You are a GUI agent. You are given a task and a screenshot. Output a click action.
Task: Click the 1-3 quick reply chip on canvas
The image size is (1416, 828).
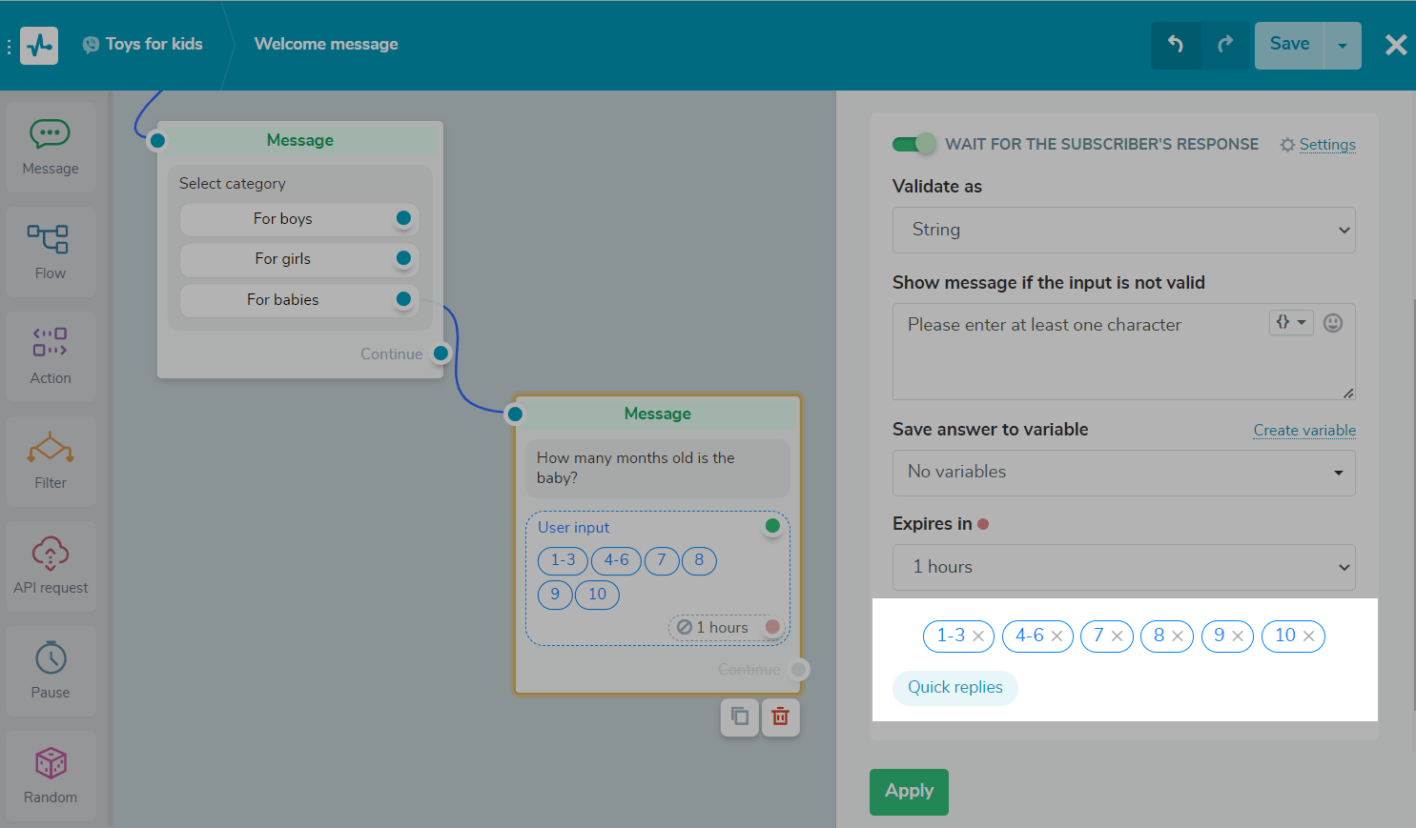563,560
